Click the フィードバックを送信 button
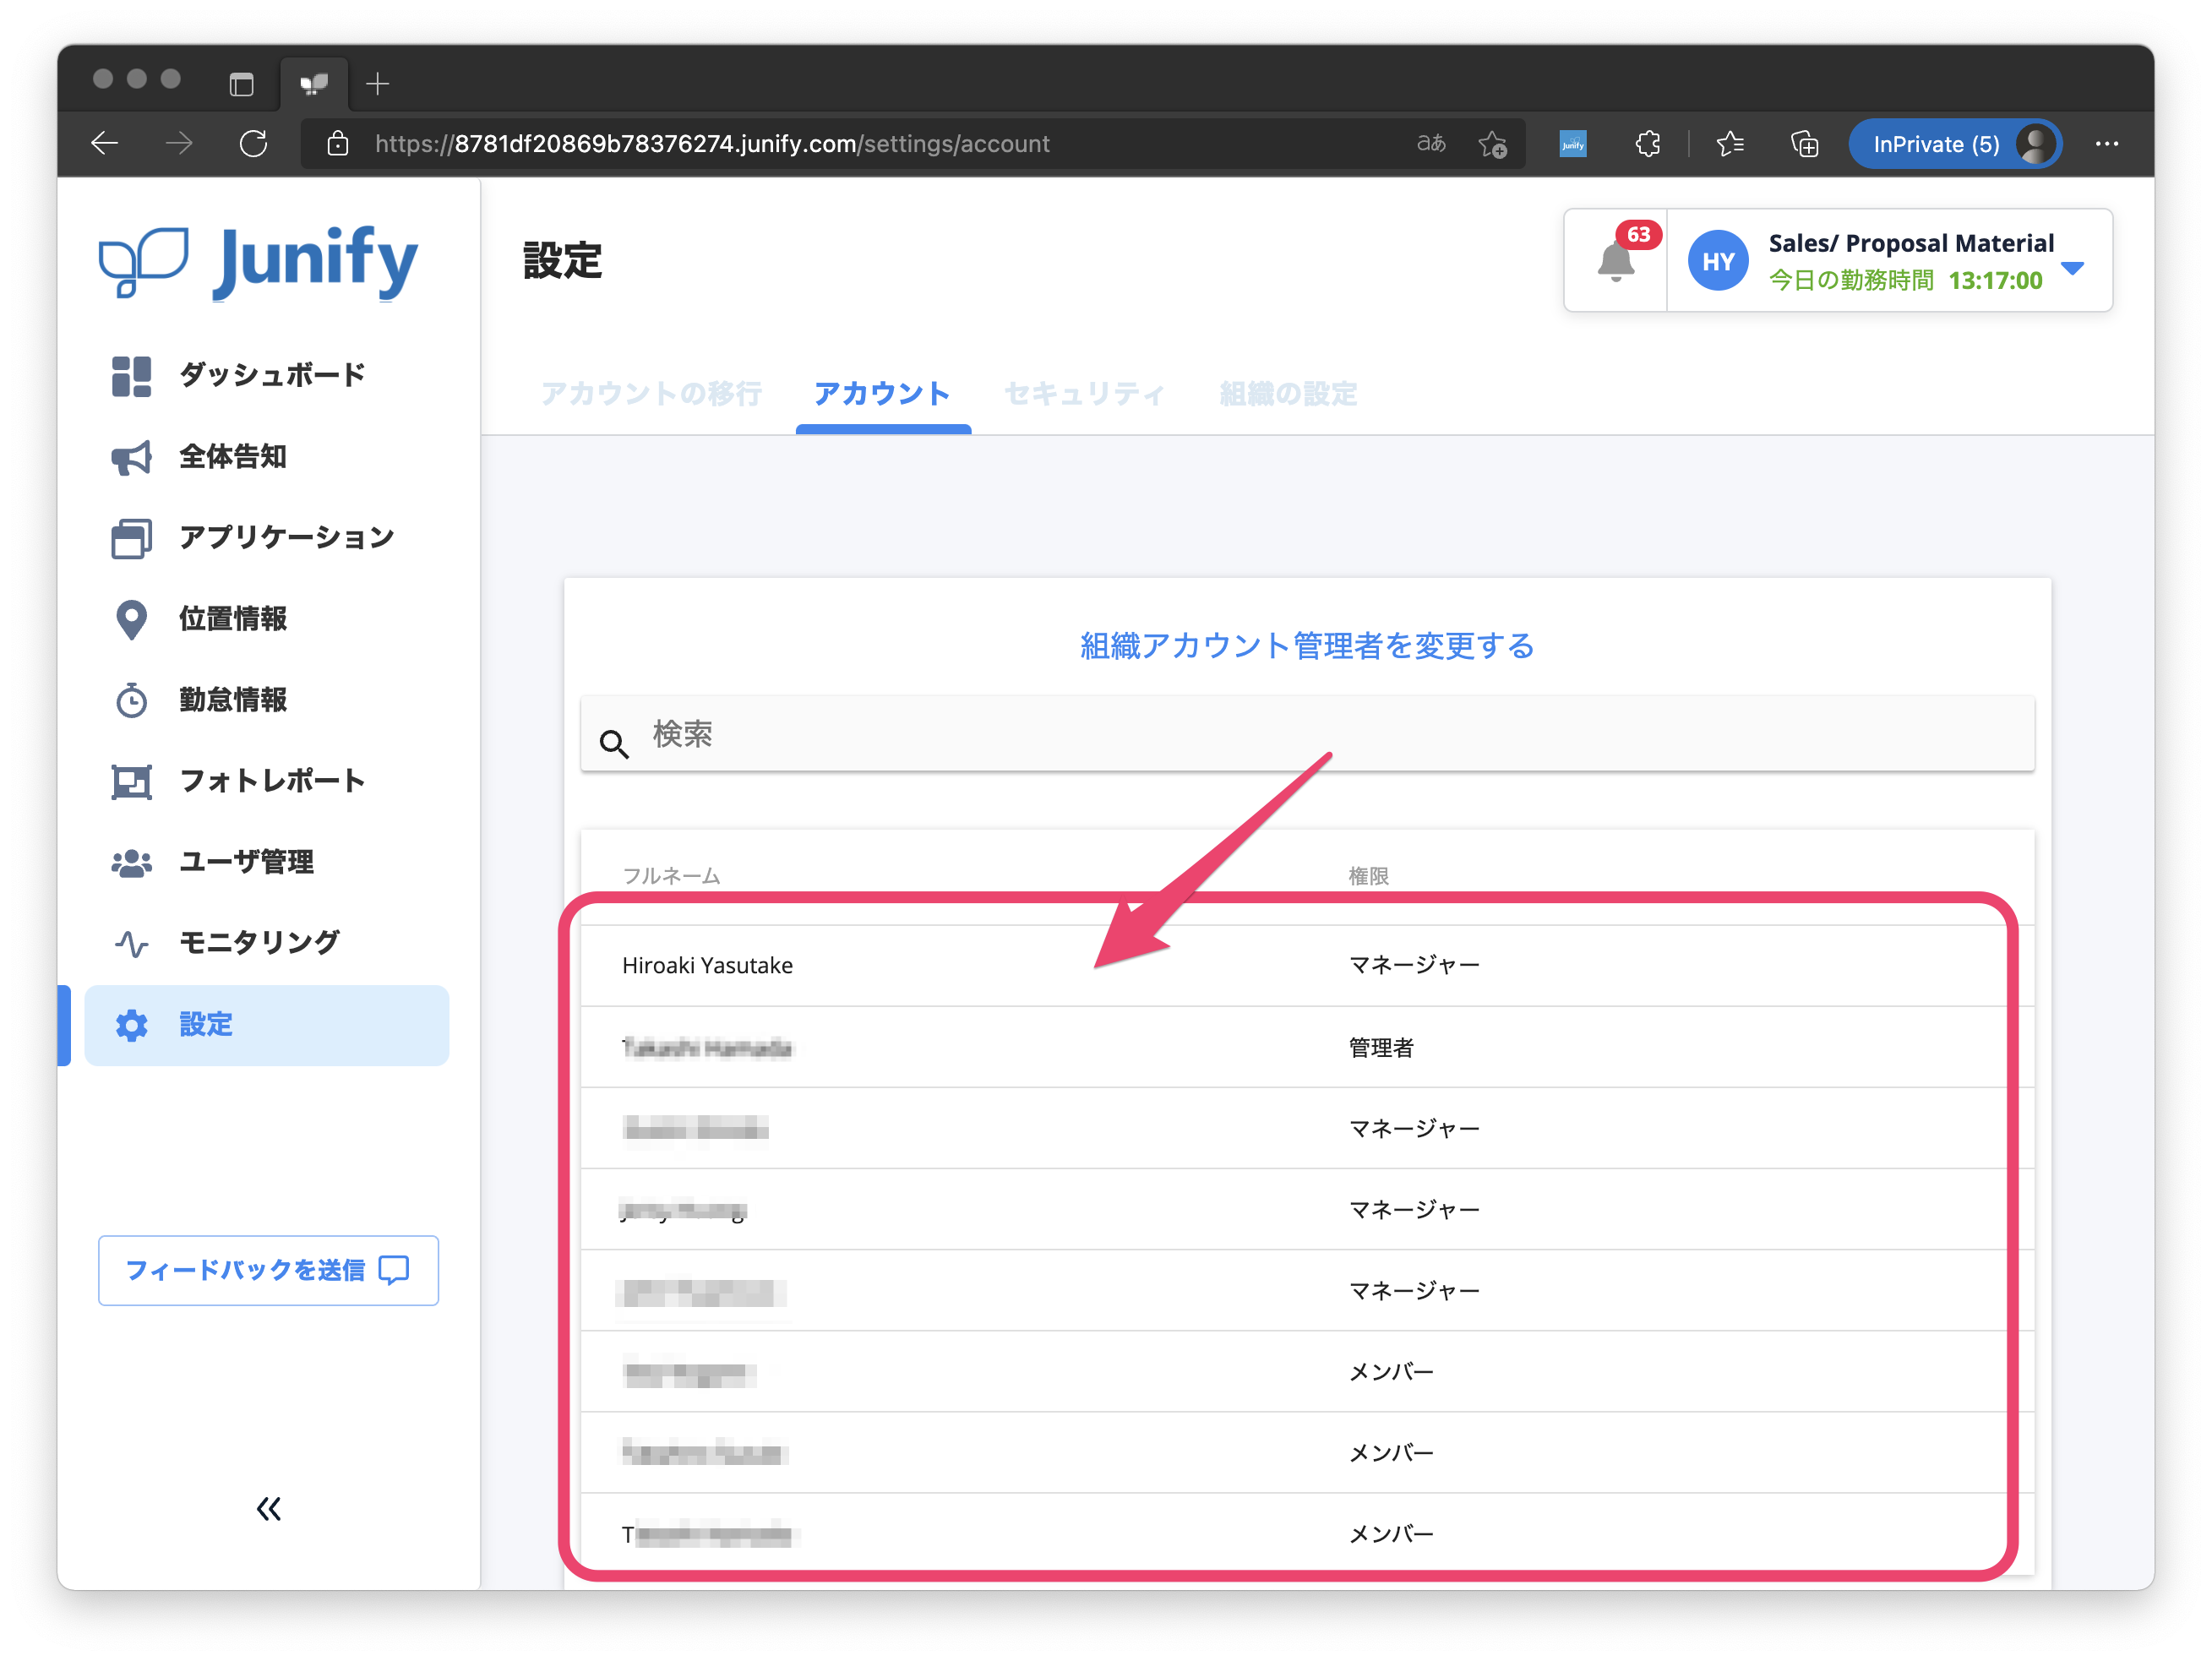The image size is (2212, 1661). [268, 1270]
